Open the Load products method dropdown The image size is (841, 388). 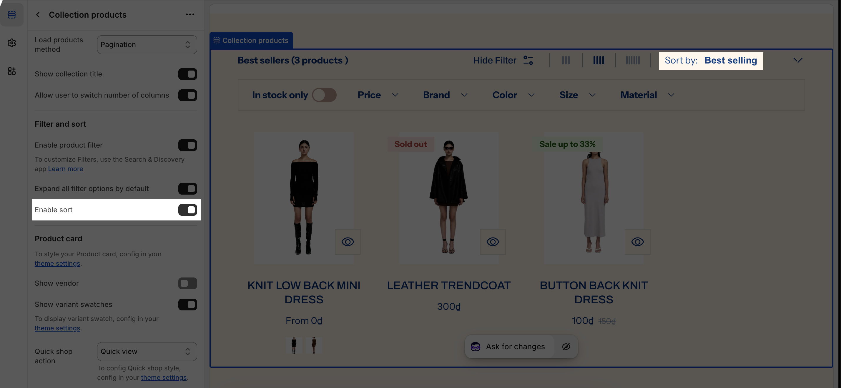tap(147, 45)
